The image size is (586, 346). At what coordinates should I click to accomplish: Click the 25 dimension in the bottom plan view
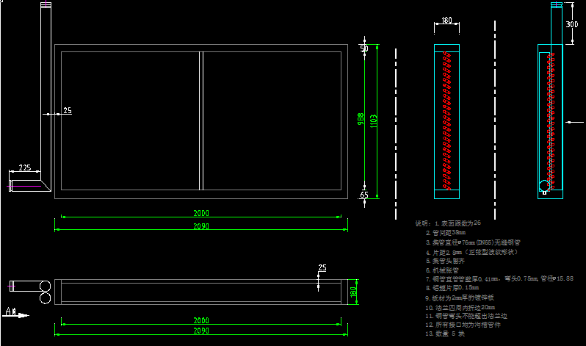(322, 267)
